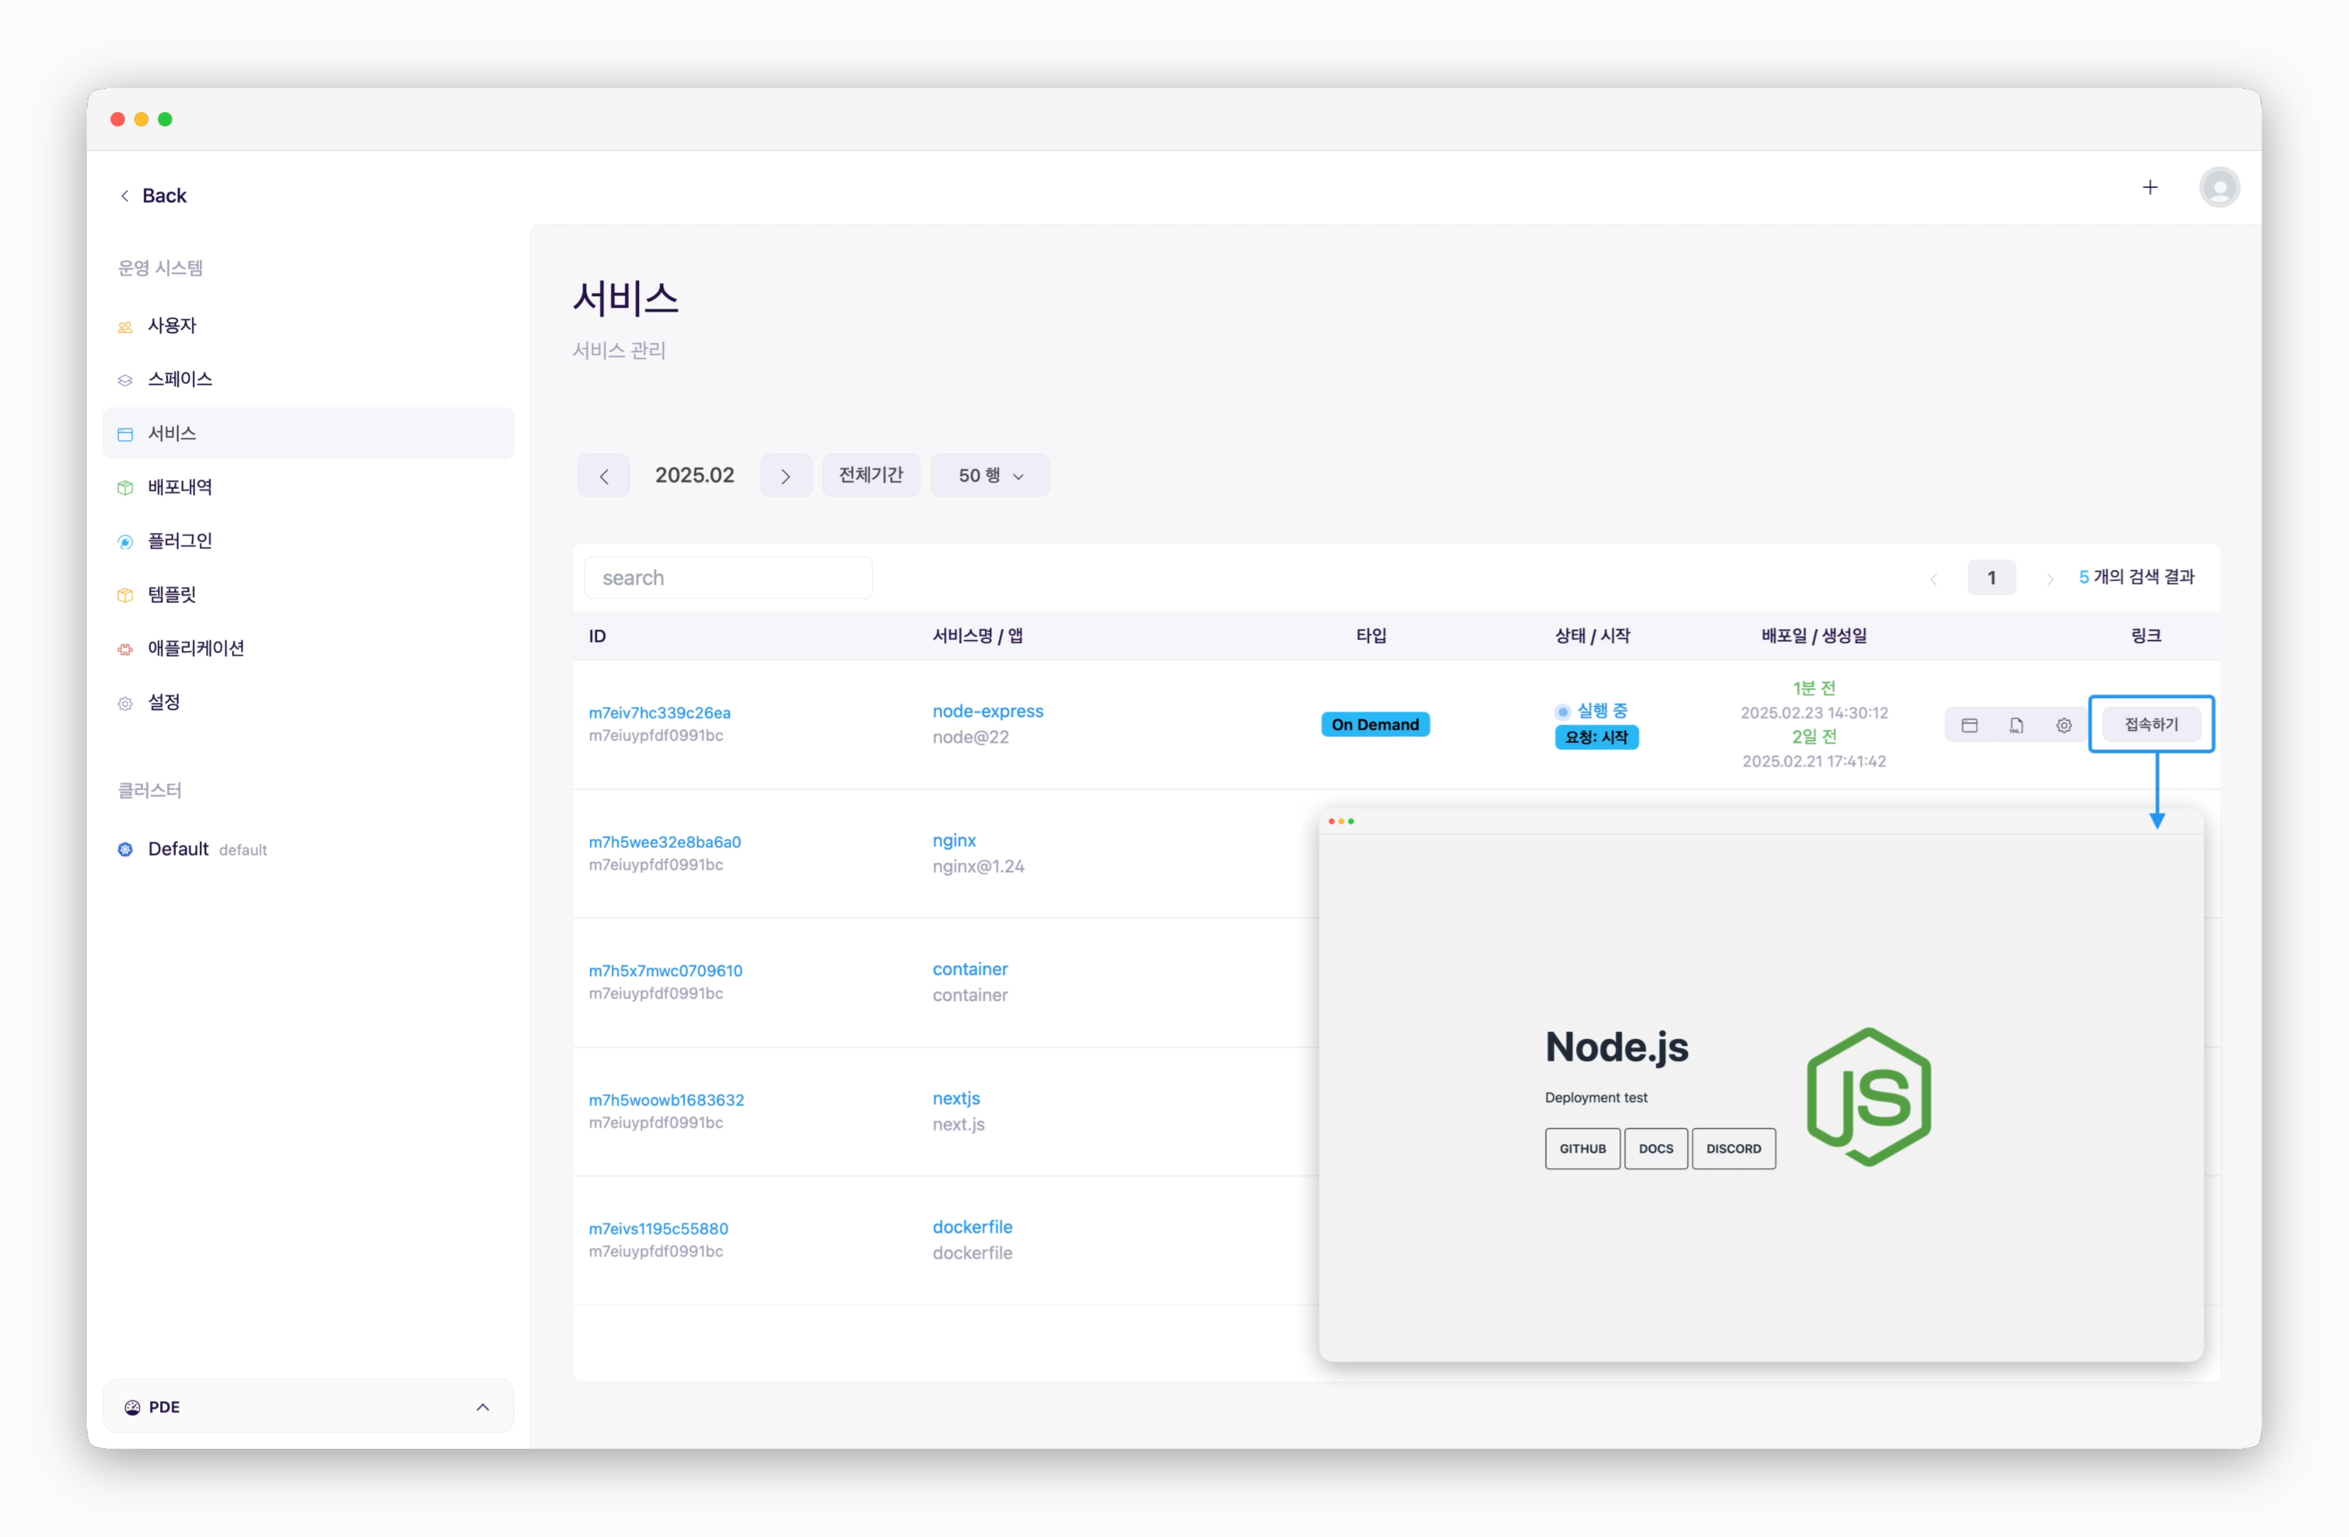The height and width of the screenshot is (1537, 2349).
Task: Go to the previous month
Action: 604,476
